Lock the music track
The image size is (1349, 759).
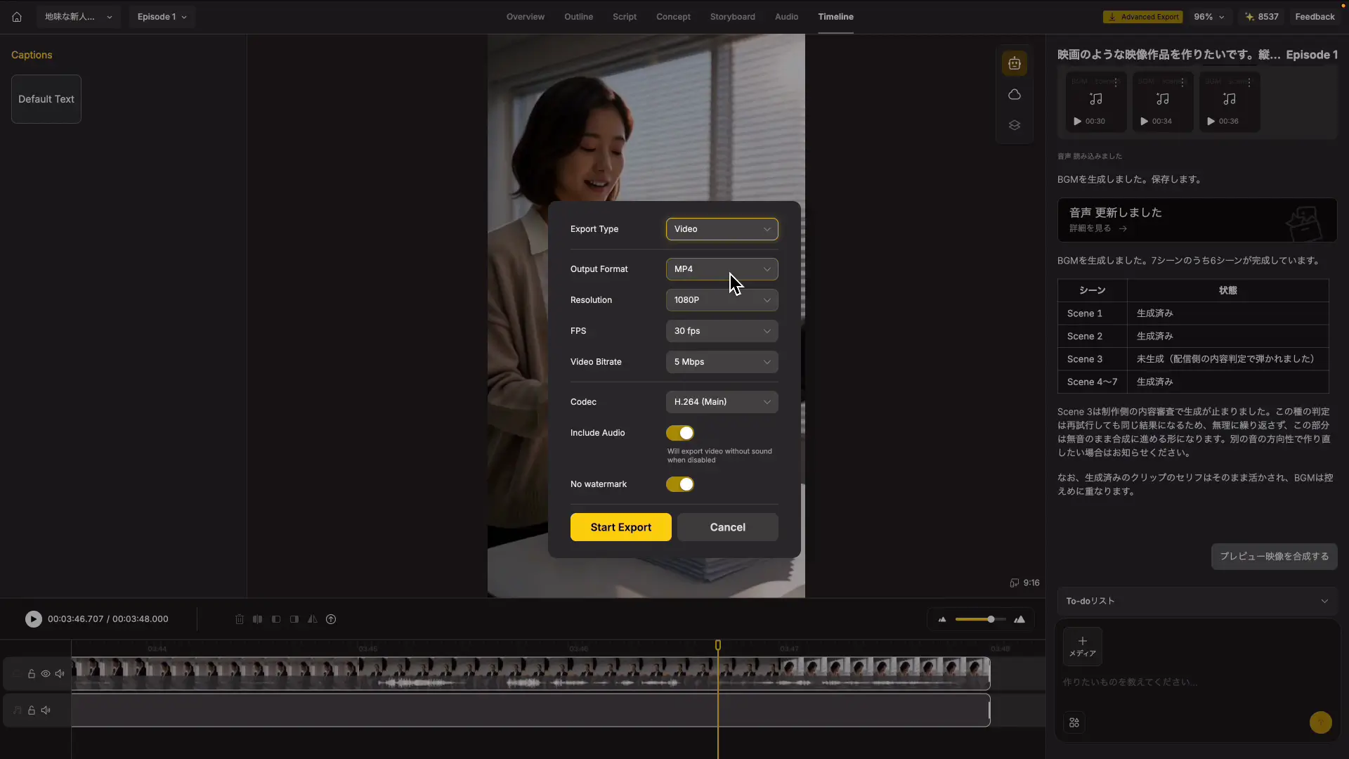tap(32, 711)
